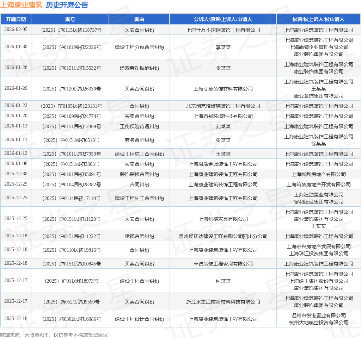Click plaintiff 上海仕万不锈钢装饰工程有限公司
Screen dimensions: 361x338
(223, 30)
